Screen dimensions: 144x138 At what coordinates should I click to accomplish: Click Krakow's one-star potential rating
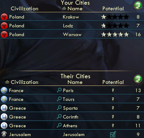point(115,17)
